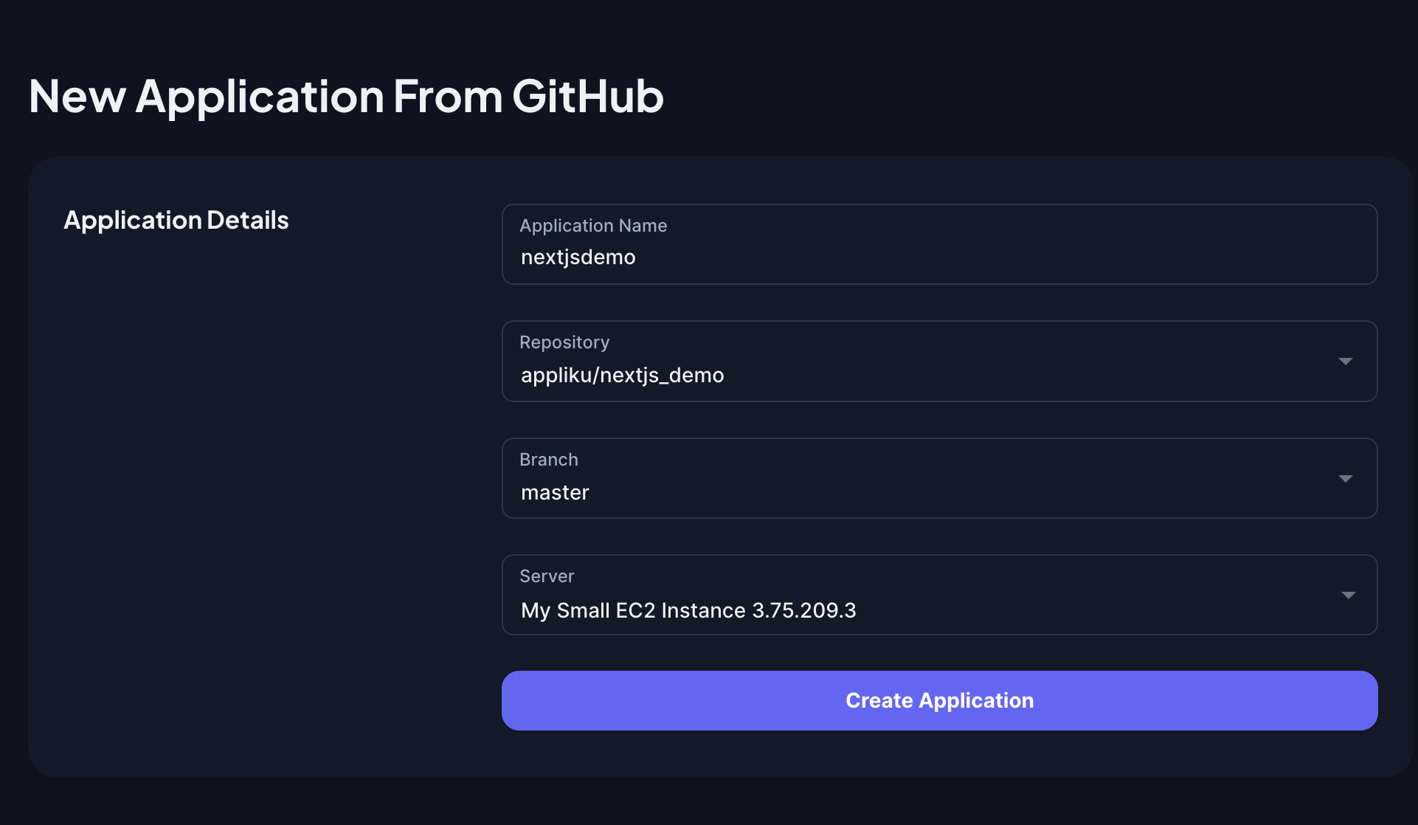
Task: Click the word Details in section heading
Action: [248, 220]
